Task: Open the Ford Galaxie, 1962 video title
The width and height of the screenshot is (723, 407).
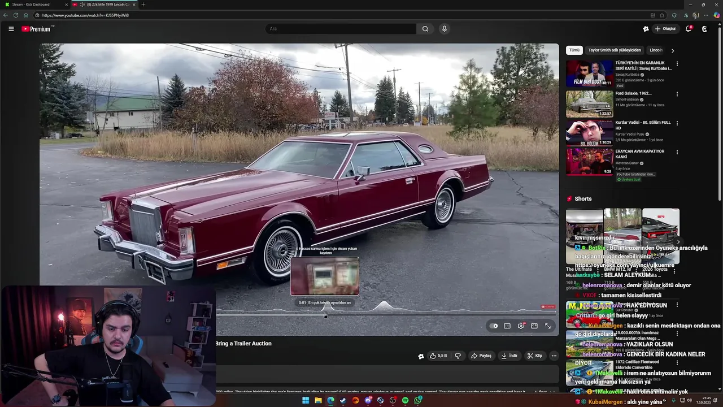Action: click(x=633, y=93)
